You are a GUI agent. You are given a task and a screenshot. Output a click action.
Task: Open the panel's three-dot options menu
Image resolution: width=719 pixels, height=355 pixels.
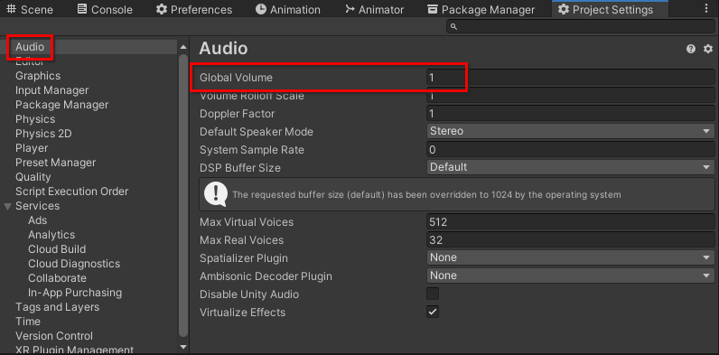tap(705, 9)
